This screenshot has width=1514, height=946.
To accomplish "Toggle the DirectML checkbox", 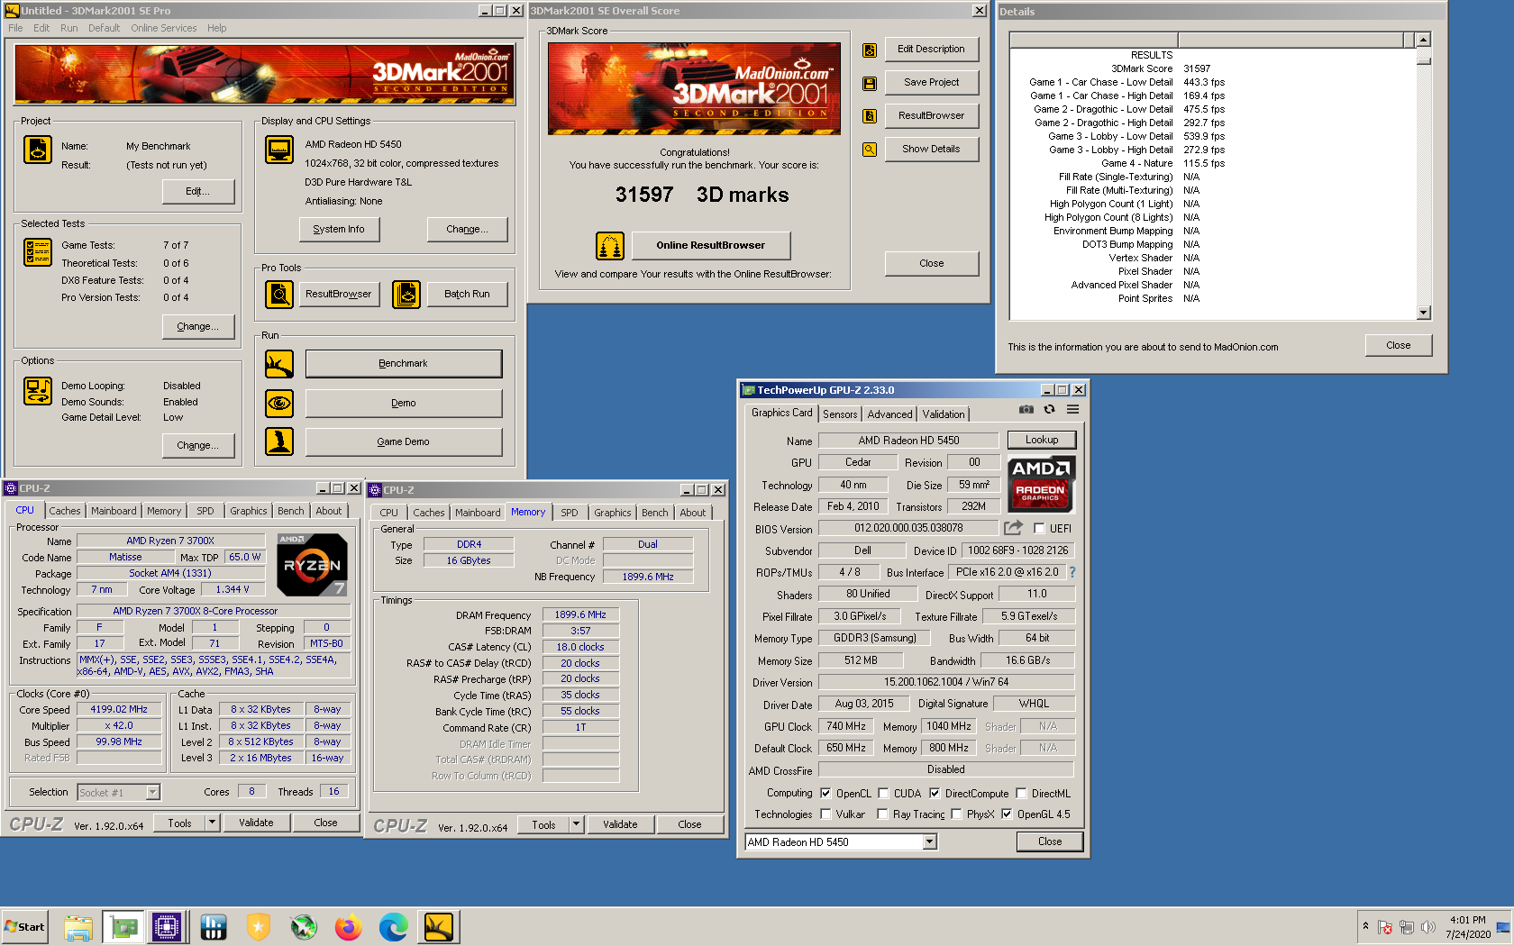I will pyautogui.click(x=1021, y=794).
